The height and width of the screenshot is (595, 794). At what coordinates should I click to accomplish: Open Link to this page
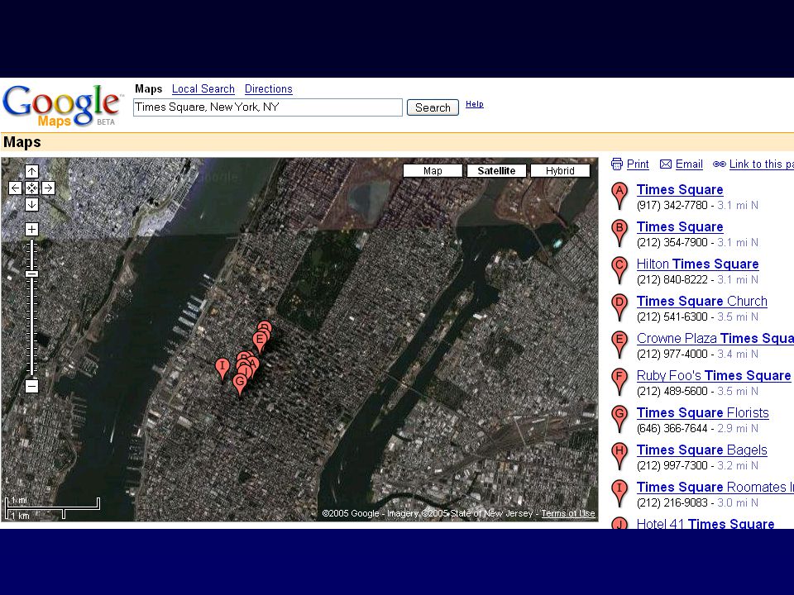tap(762, 164)
